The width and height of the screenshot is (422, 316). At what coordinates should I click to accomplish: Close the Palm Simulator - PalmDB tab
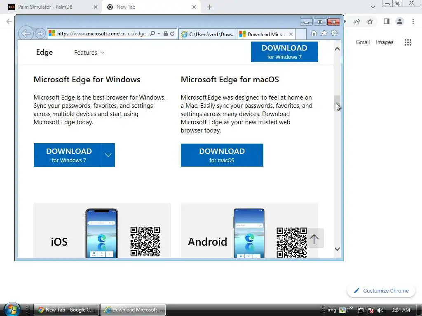(96, 7)
